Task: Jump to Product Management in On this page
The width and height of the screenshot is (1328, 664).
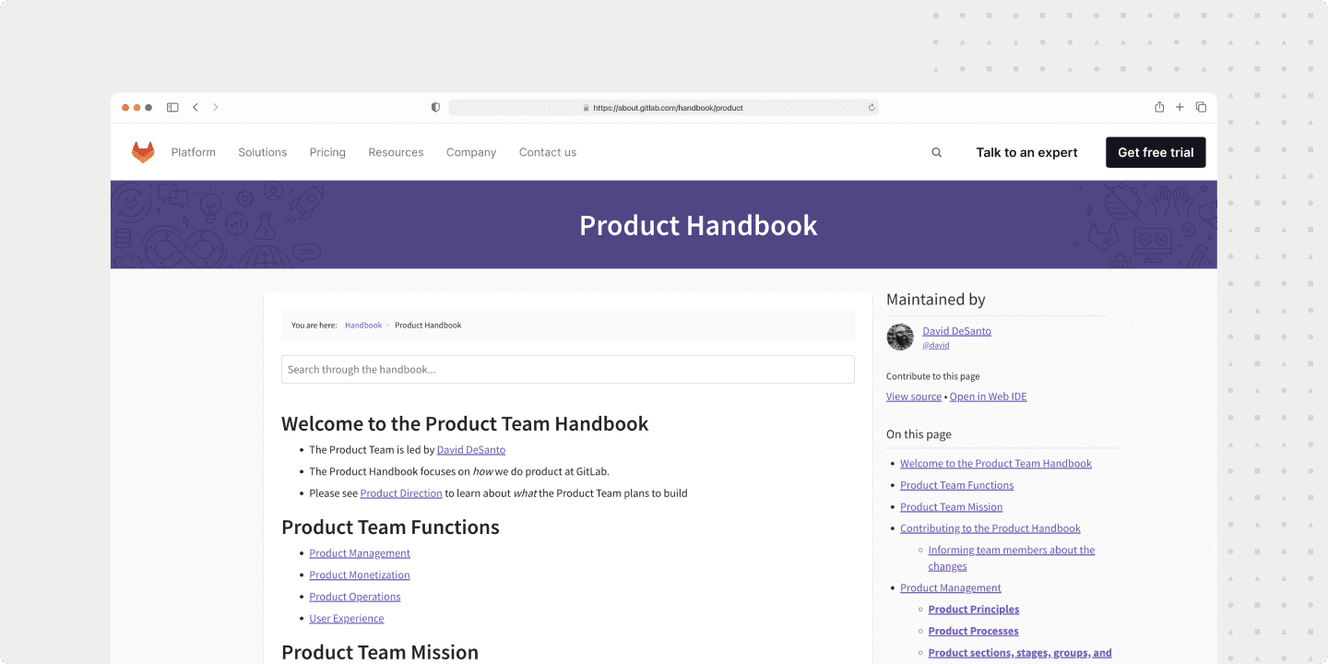Action: point(951,588)
